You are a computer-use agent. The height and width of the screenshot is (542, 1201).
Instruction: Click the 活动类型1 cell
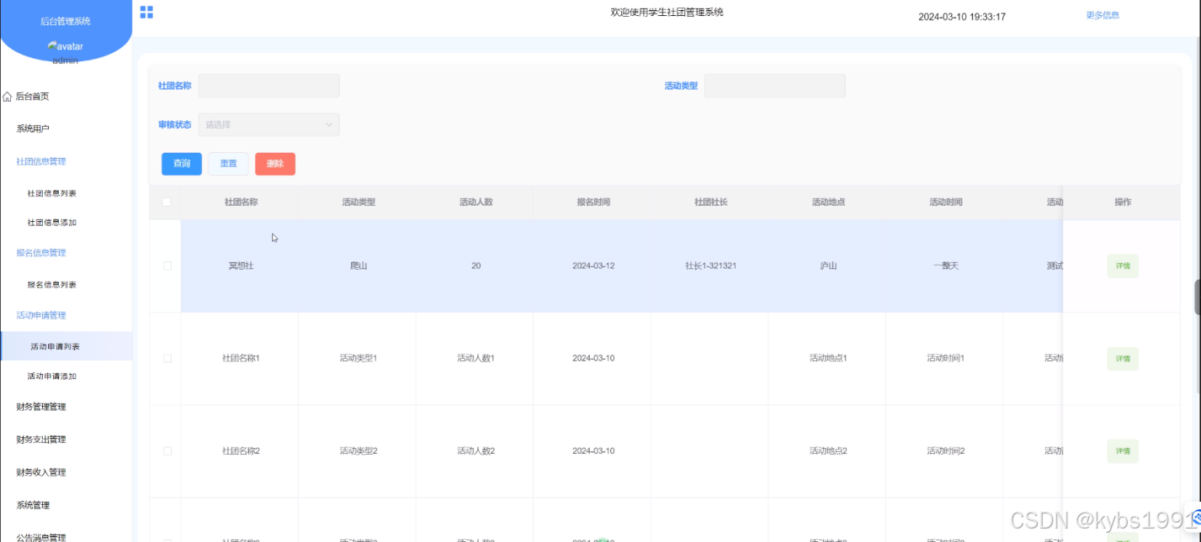[x=359, y=358]
